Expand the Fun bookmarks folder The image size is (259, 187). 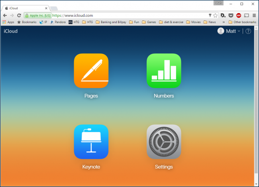coord(134,22)
